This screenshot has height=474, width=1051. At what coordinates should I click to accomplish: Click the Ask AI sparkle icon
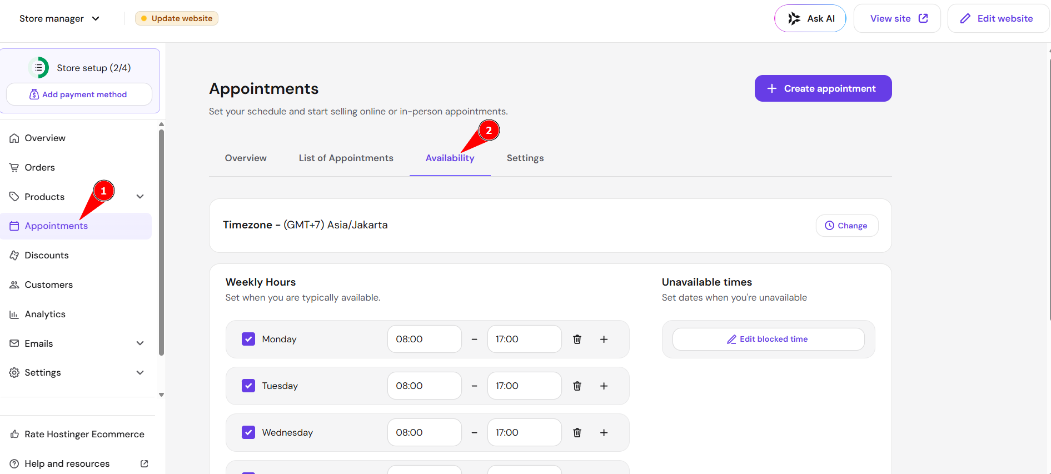pyautogui.click(x=795, y=18)
